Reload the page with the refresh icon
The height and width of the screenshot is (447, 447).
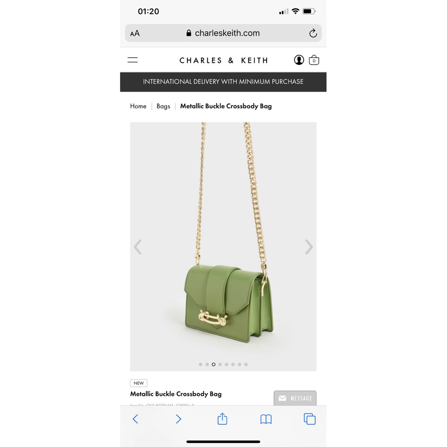(x=313, y=33)
